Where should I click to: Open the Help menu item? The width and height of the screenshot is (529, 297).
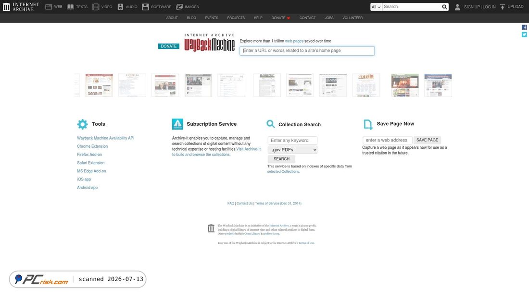(258, 18)
